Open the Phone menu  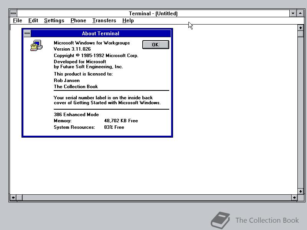coord(78,21)
